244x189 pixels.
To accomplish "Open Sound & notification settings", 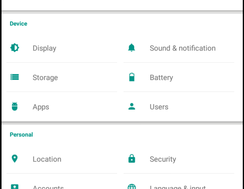I will click(179, 48).
